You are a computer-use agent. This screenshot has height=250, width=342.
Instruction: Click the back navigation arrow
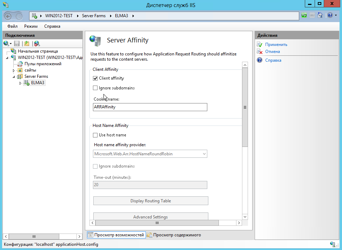(9, 16)
